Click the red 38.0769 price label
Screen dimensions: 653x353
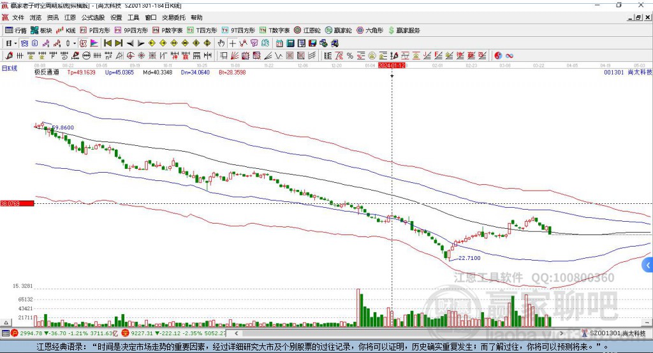(x=17, y=203)
